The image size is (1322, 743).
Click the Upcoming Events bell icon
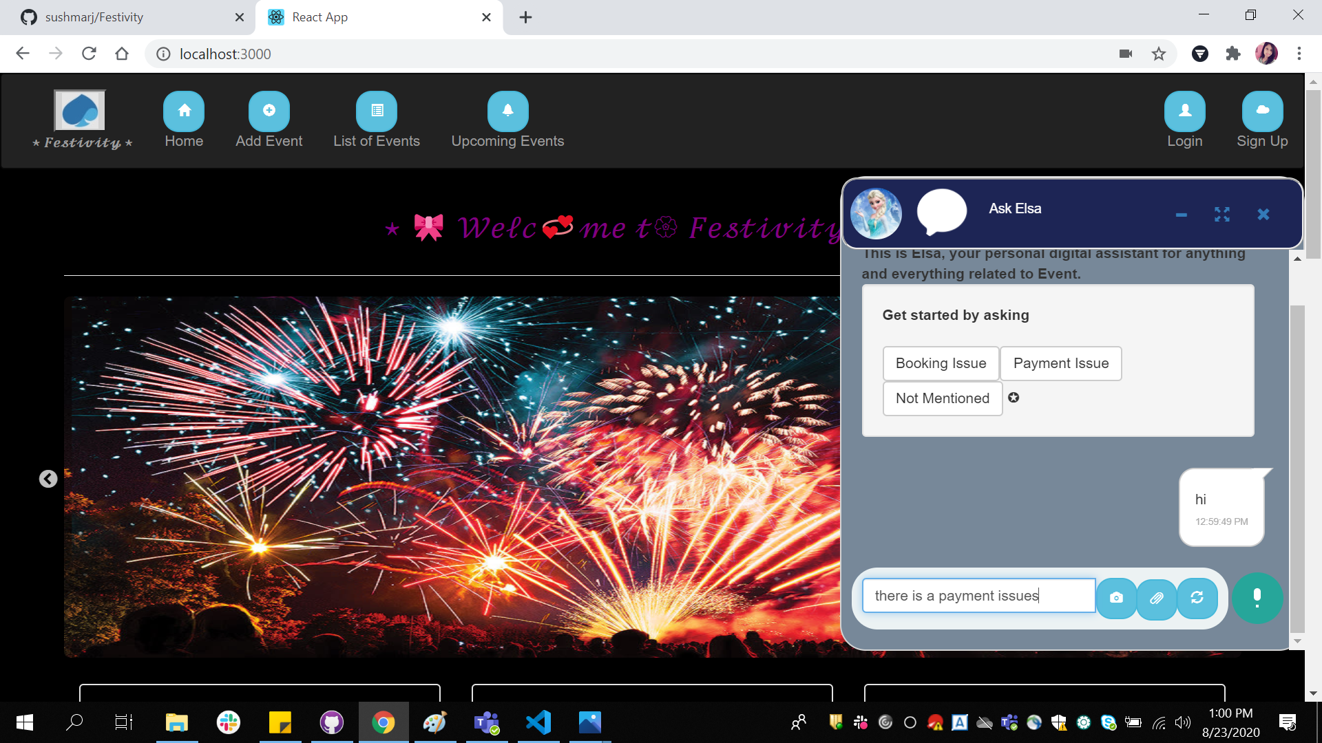pyautogui.click(x=507, y=110)
